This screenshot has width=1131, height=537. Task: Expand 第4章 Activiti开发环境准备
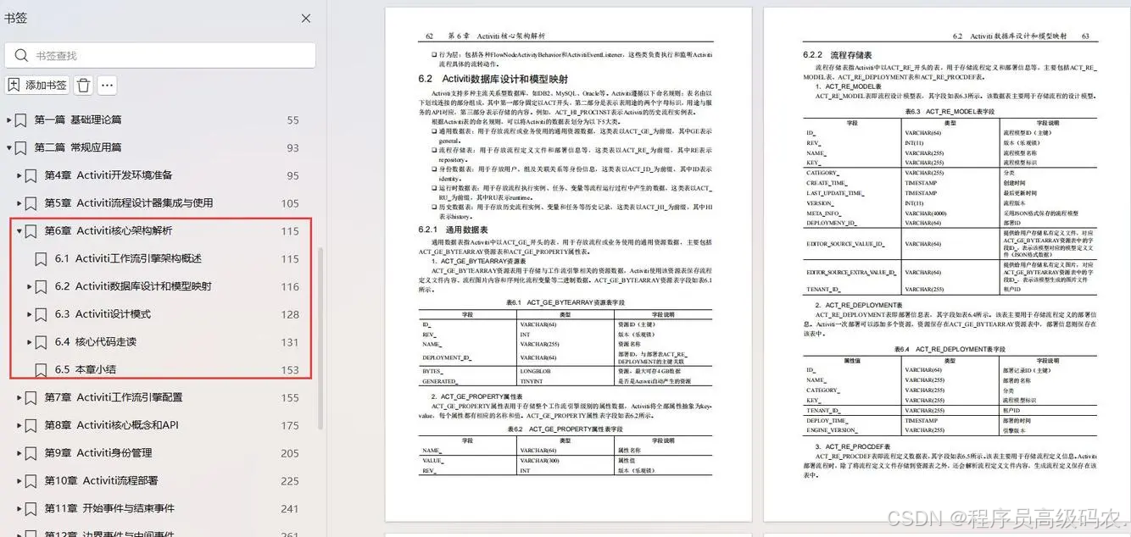19,175
